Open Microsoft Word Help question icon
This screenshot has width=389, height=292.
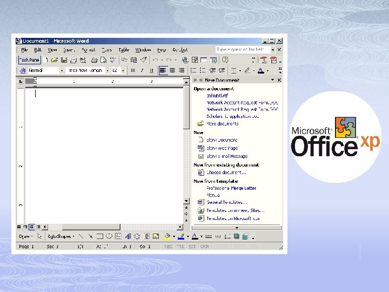225,60
